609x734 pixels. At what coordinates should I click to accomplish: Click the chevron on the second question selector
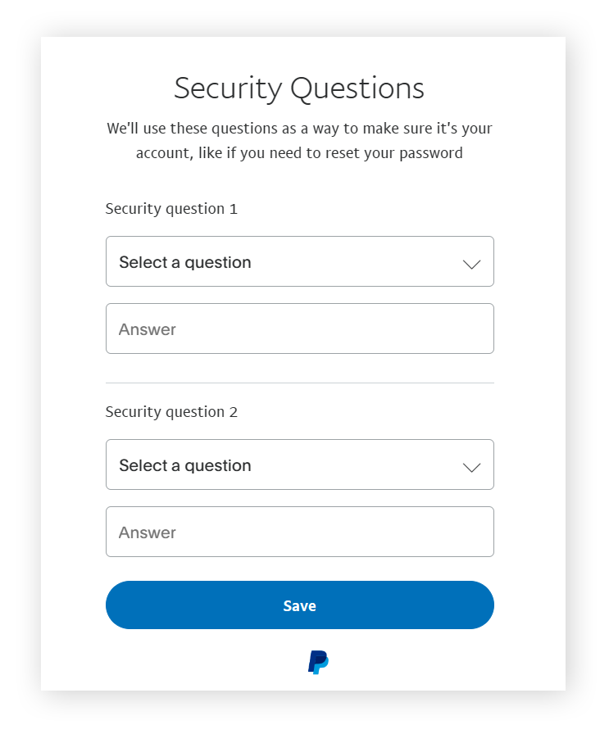[471, 467]
